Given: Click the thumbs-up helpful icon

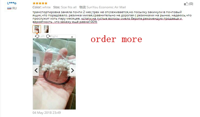Looking at the screenshot, I should 186,4.
